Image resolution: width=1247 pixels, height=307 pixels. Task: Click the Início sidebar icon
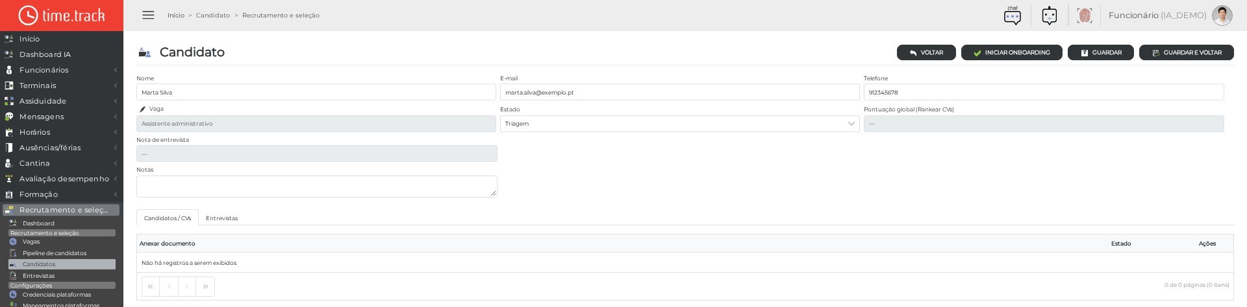(x=9, y=39)
